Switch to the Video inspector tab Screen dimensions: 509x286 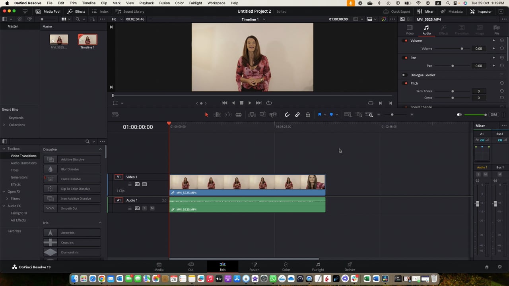click(410, 30)
